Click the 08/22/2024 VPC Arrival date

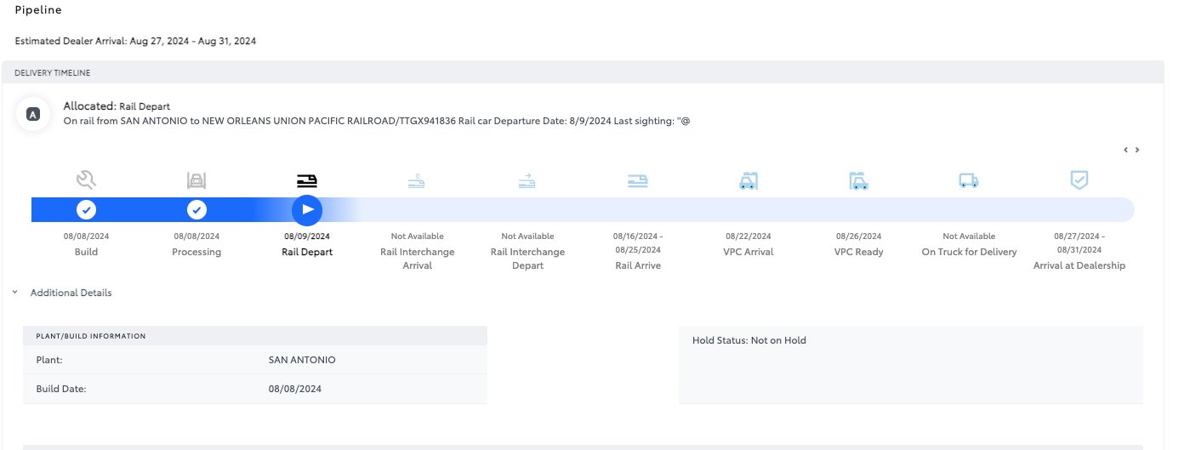(x=749, y=236)
